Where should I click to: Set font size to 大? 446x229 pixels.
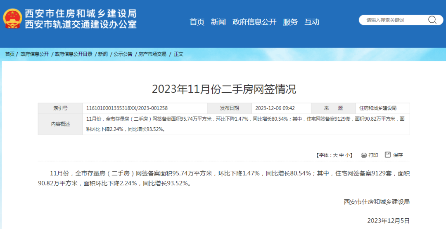[335, 155]
